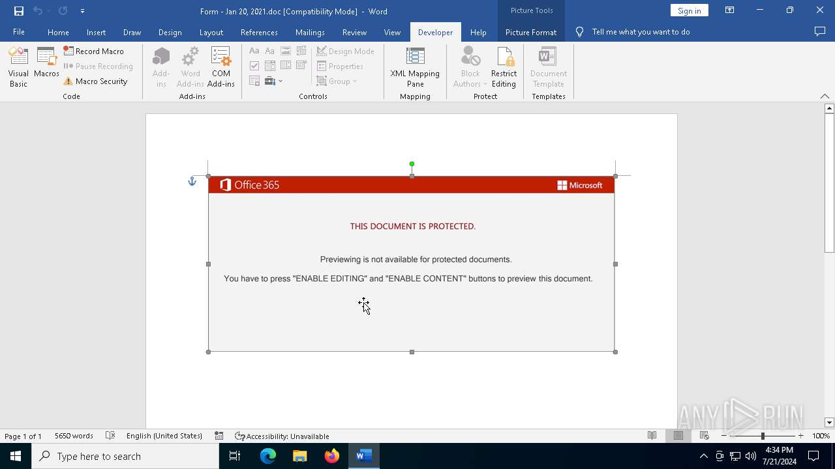
Task: Insert Repeating Section content control
Action: (x=254, y=81)
